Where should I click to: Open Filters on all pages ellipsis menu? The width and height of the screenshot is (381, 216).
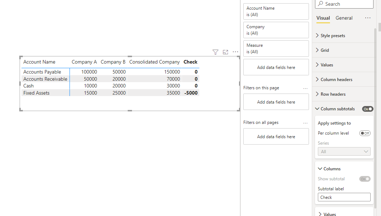tap(305, 123)
